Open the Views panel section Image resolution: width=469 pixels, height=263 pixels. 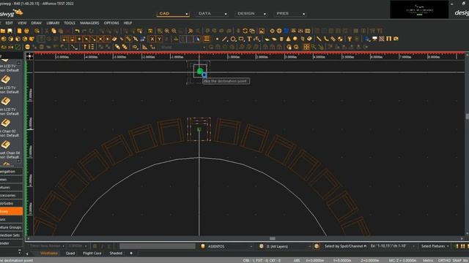click(12, 180)
